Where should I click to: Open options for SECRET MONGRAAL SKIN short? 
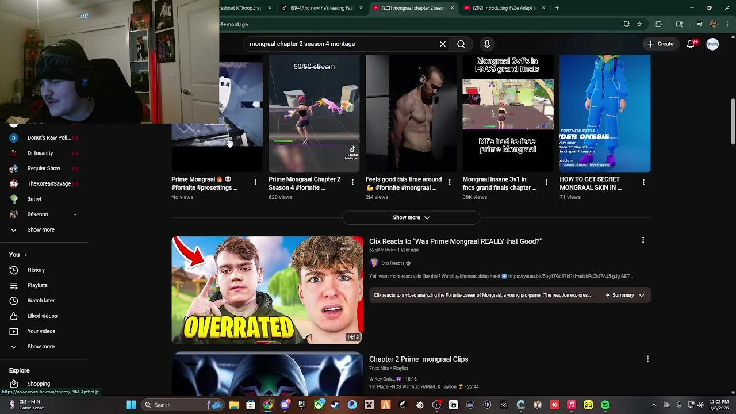click(643, 182)
